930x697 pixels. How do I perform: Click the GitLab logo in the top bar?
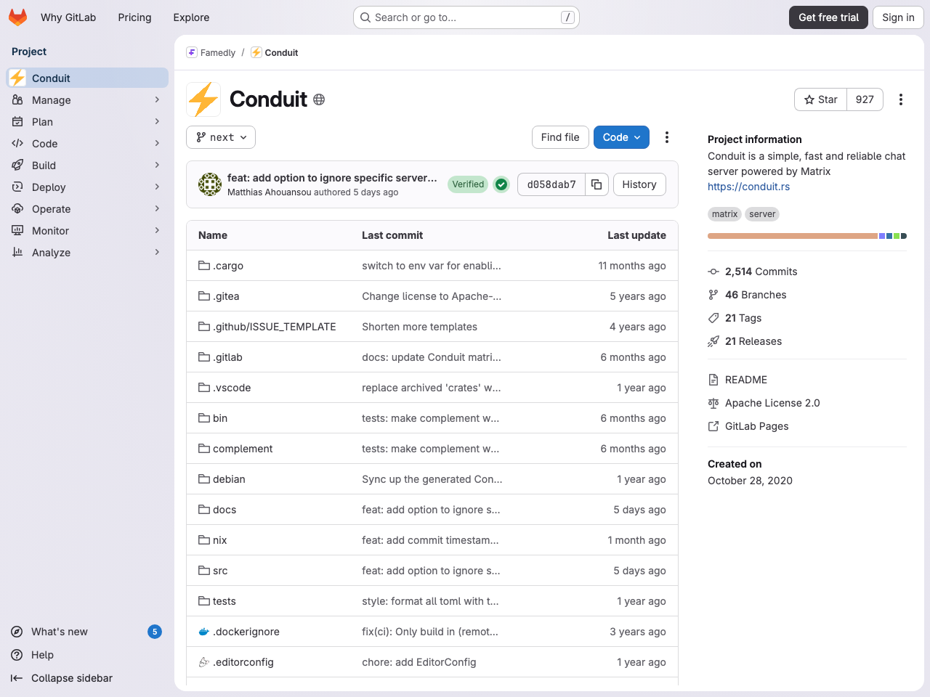(x=17, y=17)
